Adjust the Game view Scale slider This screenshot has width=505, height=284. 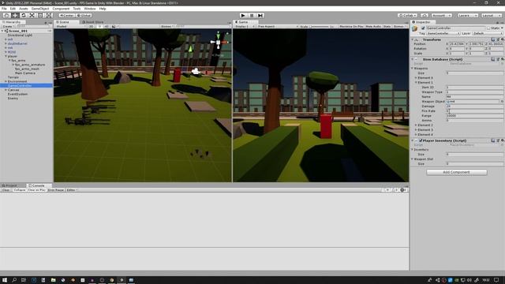pyautogui.click(x=319, y=26)
